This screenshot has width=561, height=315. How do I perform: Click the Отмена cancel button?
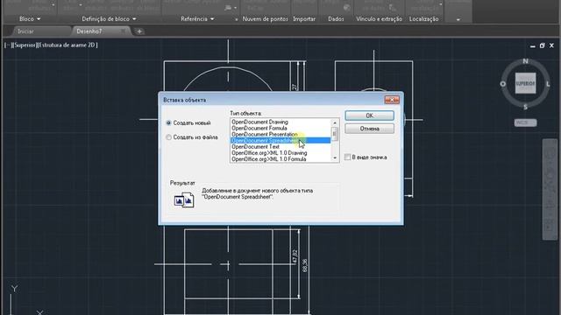coord(370,129)
